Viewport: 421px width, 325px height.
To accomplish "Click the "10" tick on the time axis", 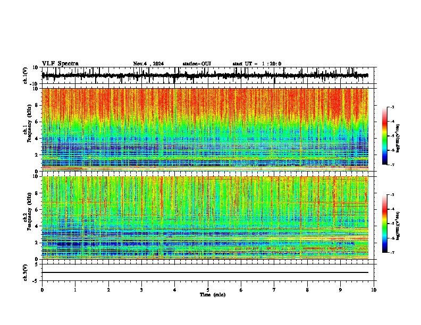I will coord(374,290).
